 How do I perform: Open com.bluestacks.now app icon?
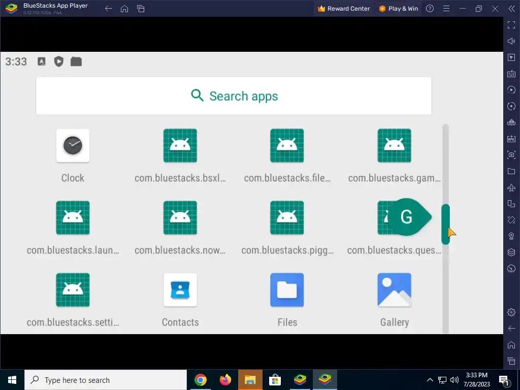(180, 217)
